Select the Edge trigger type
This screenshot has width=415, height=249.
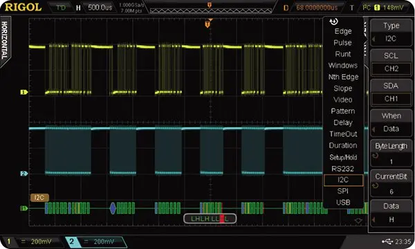point(343,31)
